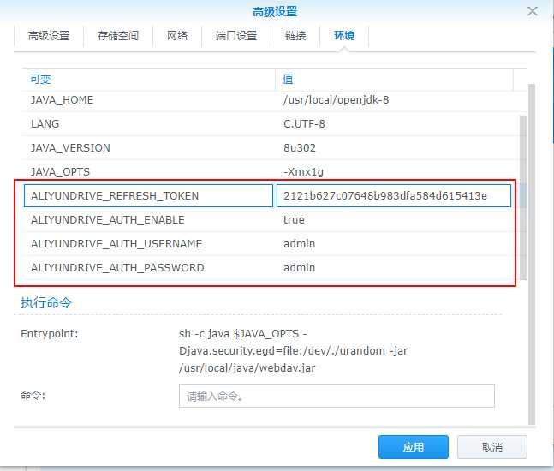Select the ALIYUNDRIVE_AUTH_USERNAME variable name

116,244
